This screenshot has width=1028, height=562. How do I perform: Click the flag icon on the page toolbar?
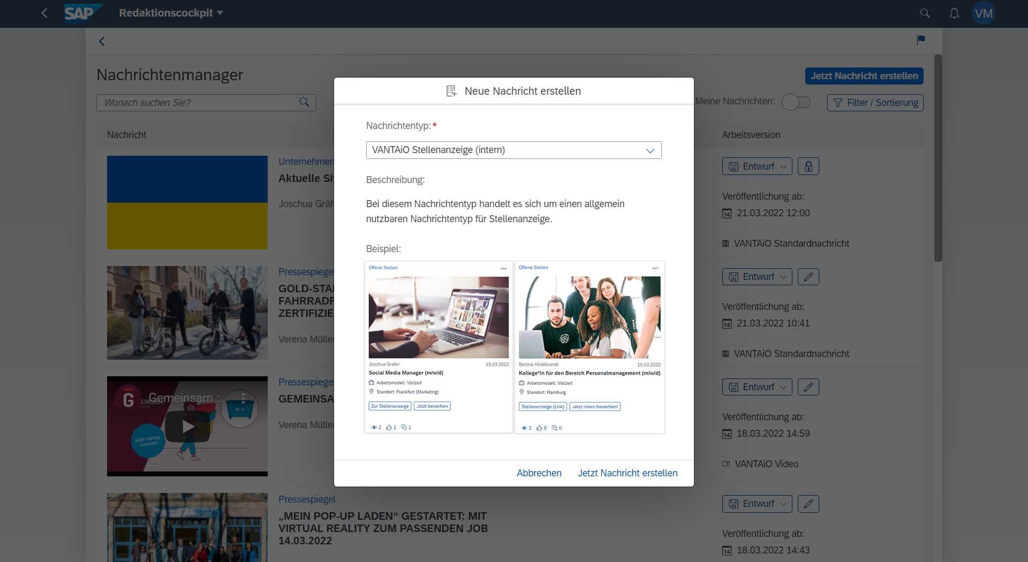pos(921,40)
